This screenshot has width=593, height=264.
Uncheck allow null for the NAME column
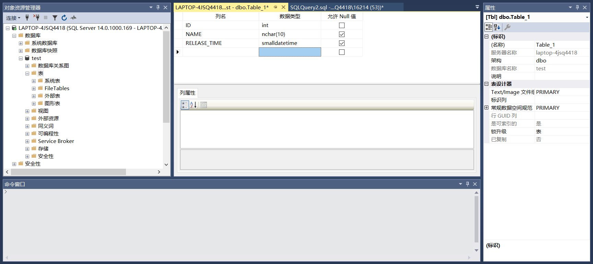(341, 34)
